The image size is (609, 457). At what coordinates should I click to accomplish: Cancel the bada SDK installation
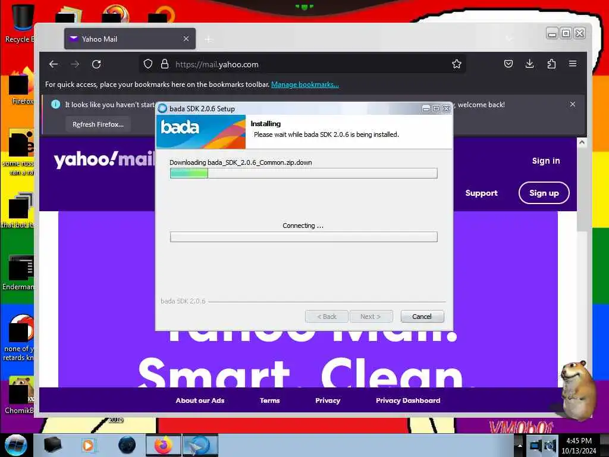point(422,317)
